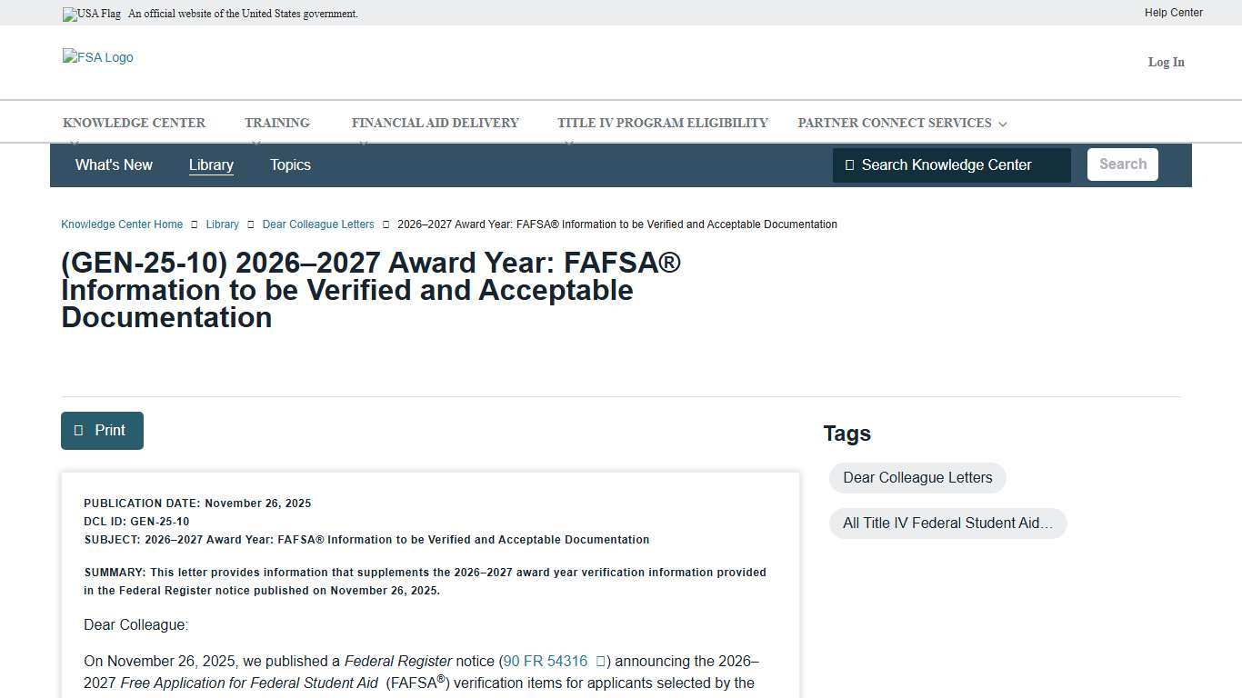The width and height of the screenshot is (1242, 698).
Task: Click the Print button
Action: 102,430
